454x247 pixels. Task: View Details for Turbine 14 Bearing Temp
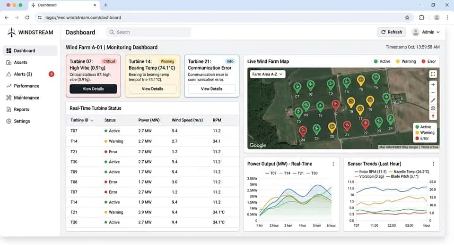pyautogui.click(x=152, y=89)
